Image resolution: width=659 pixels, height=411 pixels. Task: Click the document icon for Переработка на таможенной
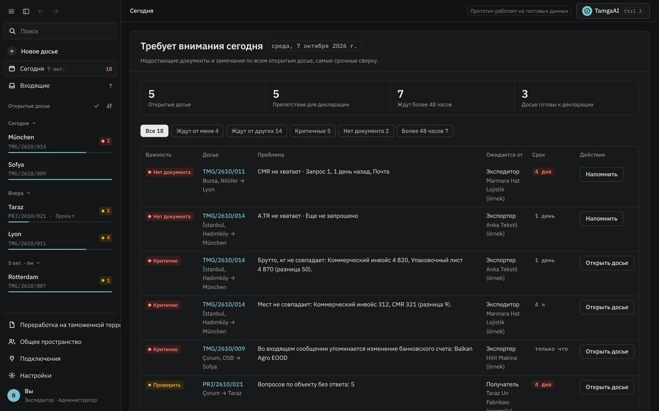12,325
